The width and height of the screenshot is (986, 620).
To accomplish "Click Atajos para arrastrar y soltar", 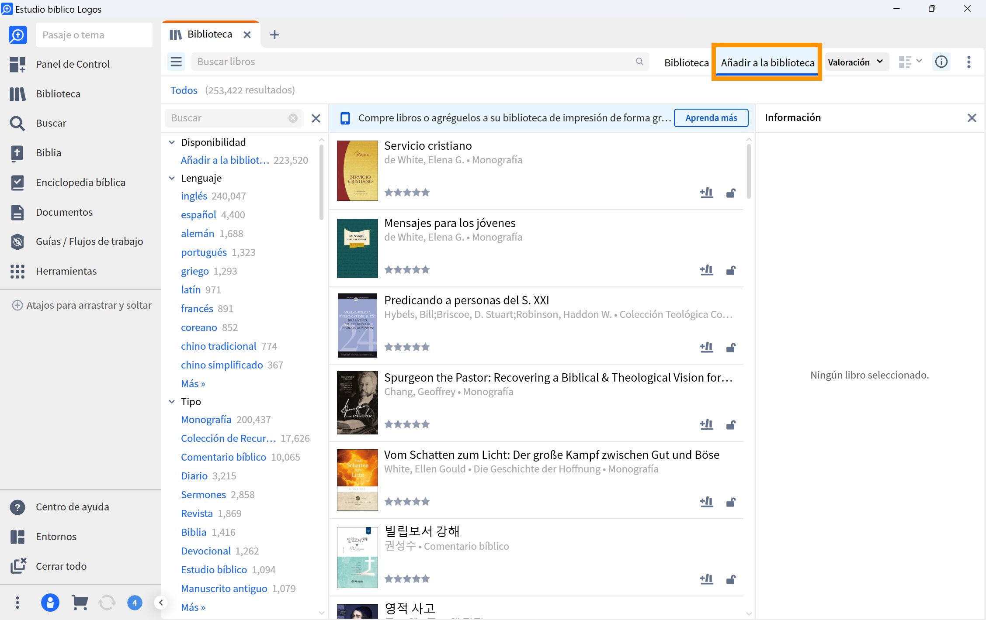I will (82, 305).
